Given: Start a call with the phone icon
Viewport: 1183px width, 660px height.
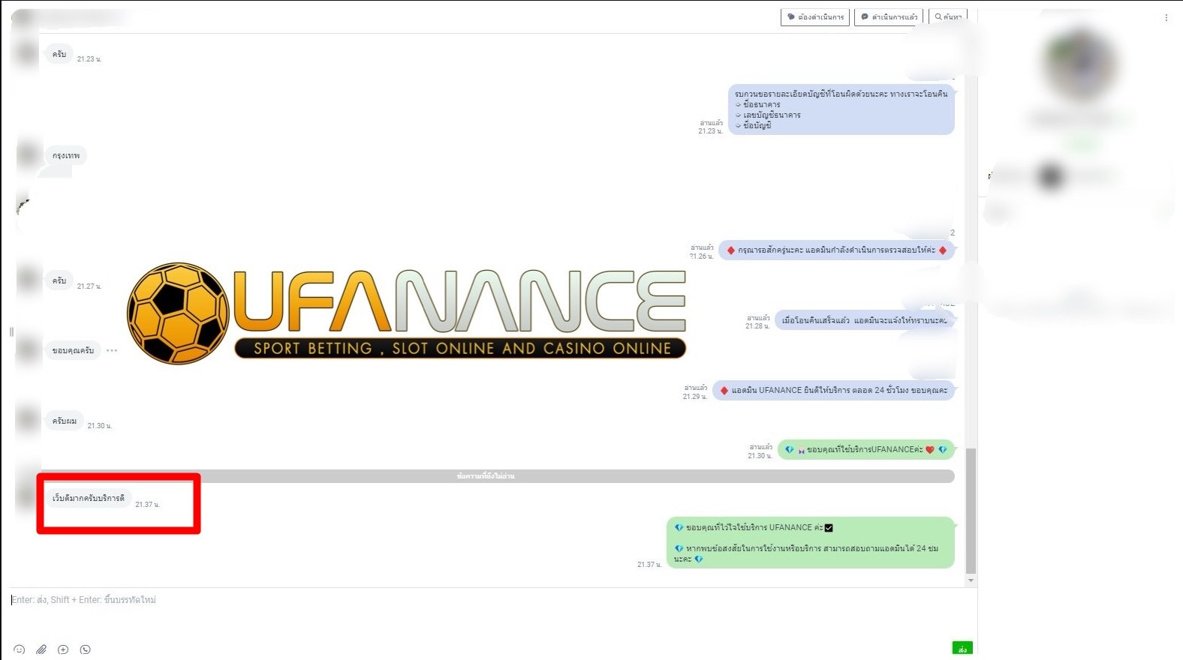Looking at the screenshot, I should point(86,649).
